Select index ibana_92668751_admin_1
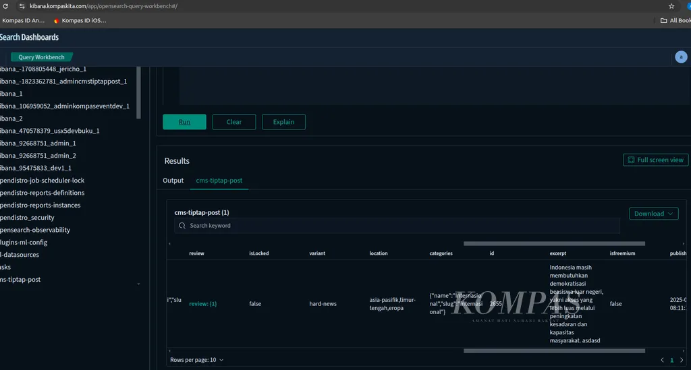This screenshot has height=370, width=691. coord(38,143)
